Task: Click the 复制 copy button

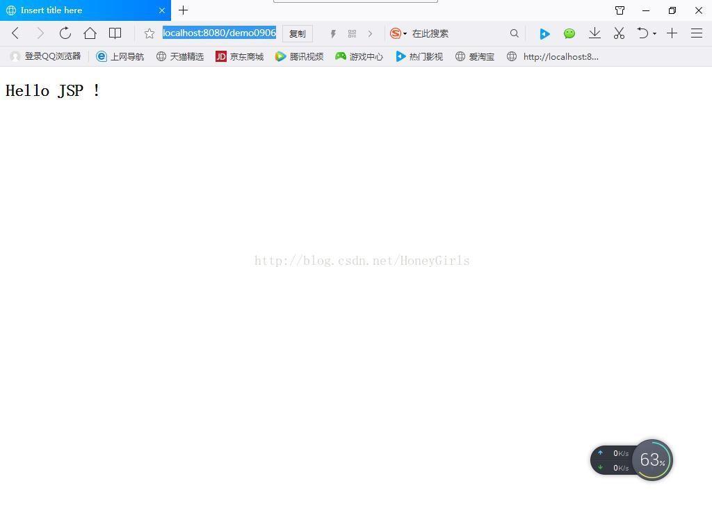Action: [297, 33]
